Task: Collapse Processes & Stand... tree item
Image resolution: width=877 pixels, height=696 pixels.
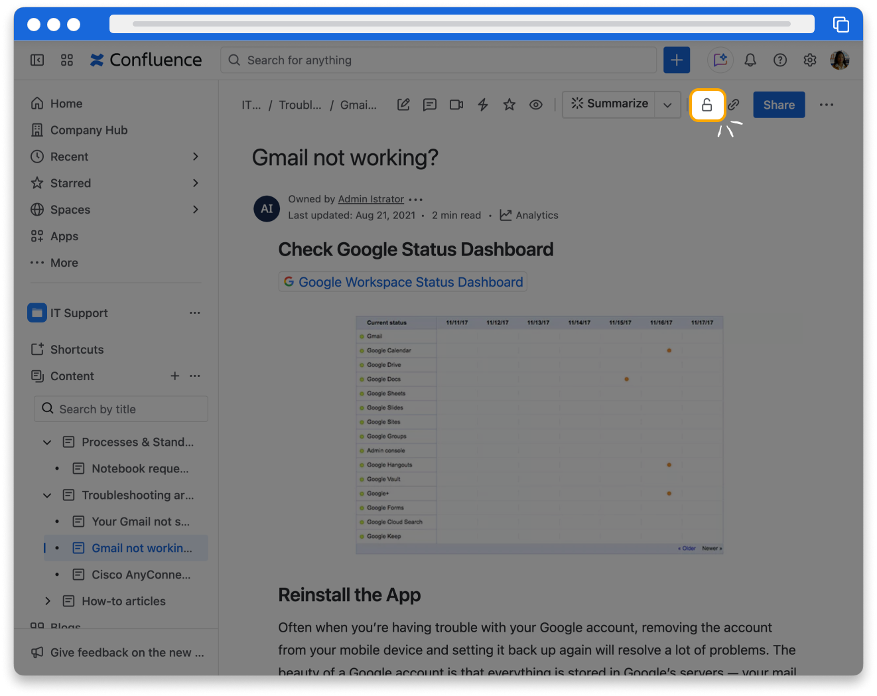Action: point(47,443)
